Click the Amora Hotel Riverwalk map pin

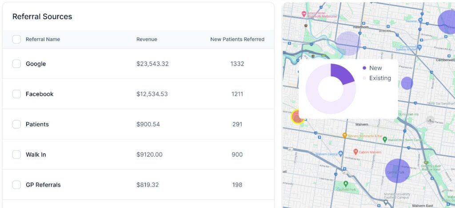[x=304, y=14]
